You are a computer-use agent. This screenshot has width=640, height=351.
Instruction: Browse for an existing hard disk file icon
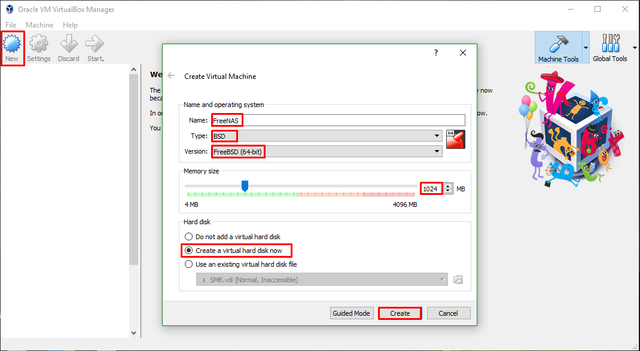tap(458, 280)
